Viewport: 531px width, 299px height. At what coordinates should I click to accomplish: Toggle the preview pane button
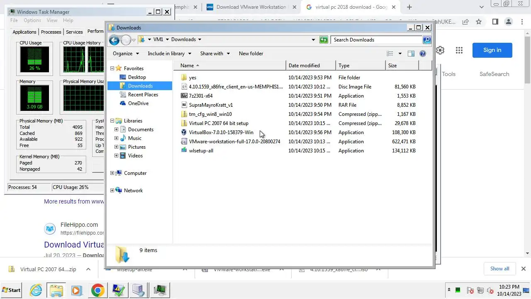(411, 54)
